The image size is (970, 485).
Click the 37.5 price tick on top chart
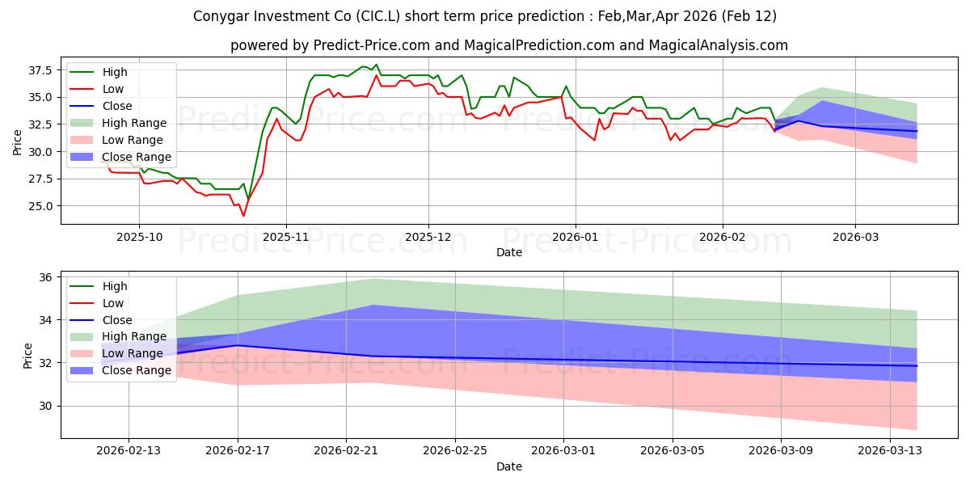tap(39, 70)
